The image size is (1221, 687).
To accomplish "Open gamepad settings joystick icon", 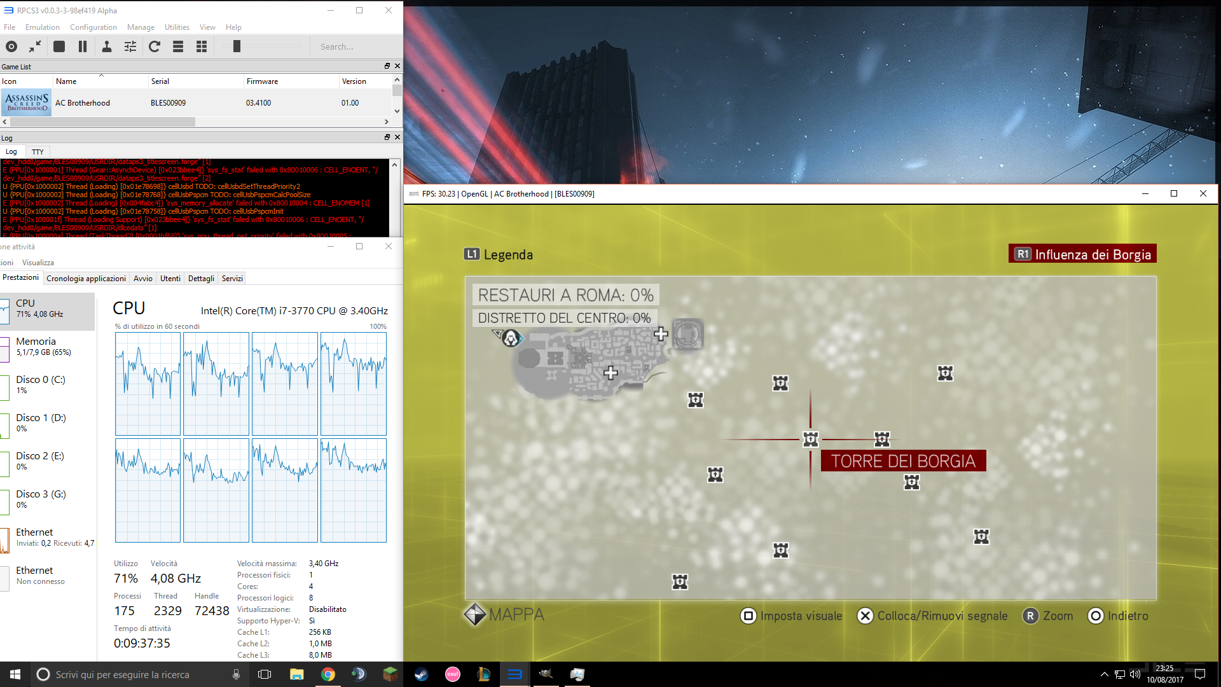I will click(107, 46).
